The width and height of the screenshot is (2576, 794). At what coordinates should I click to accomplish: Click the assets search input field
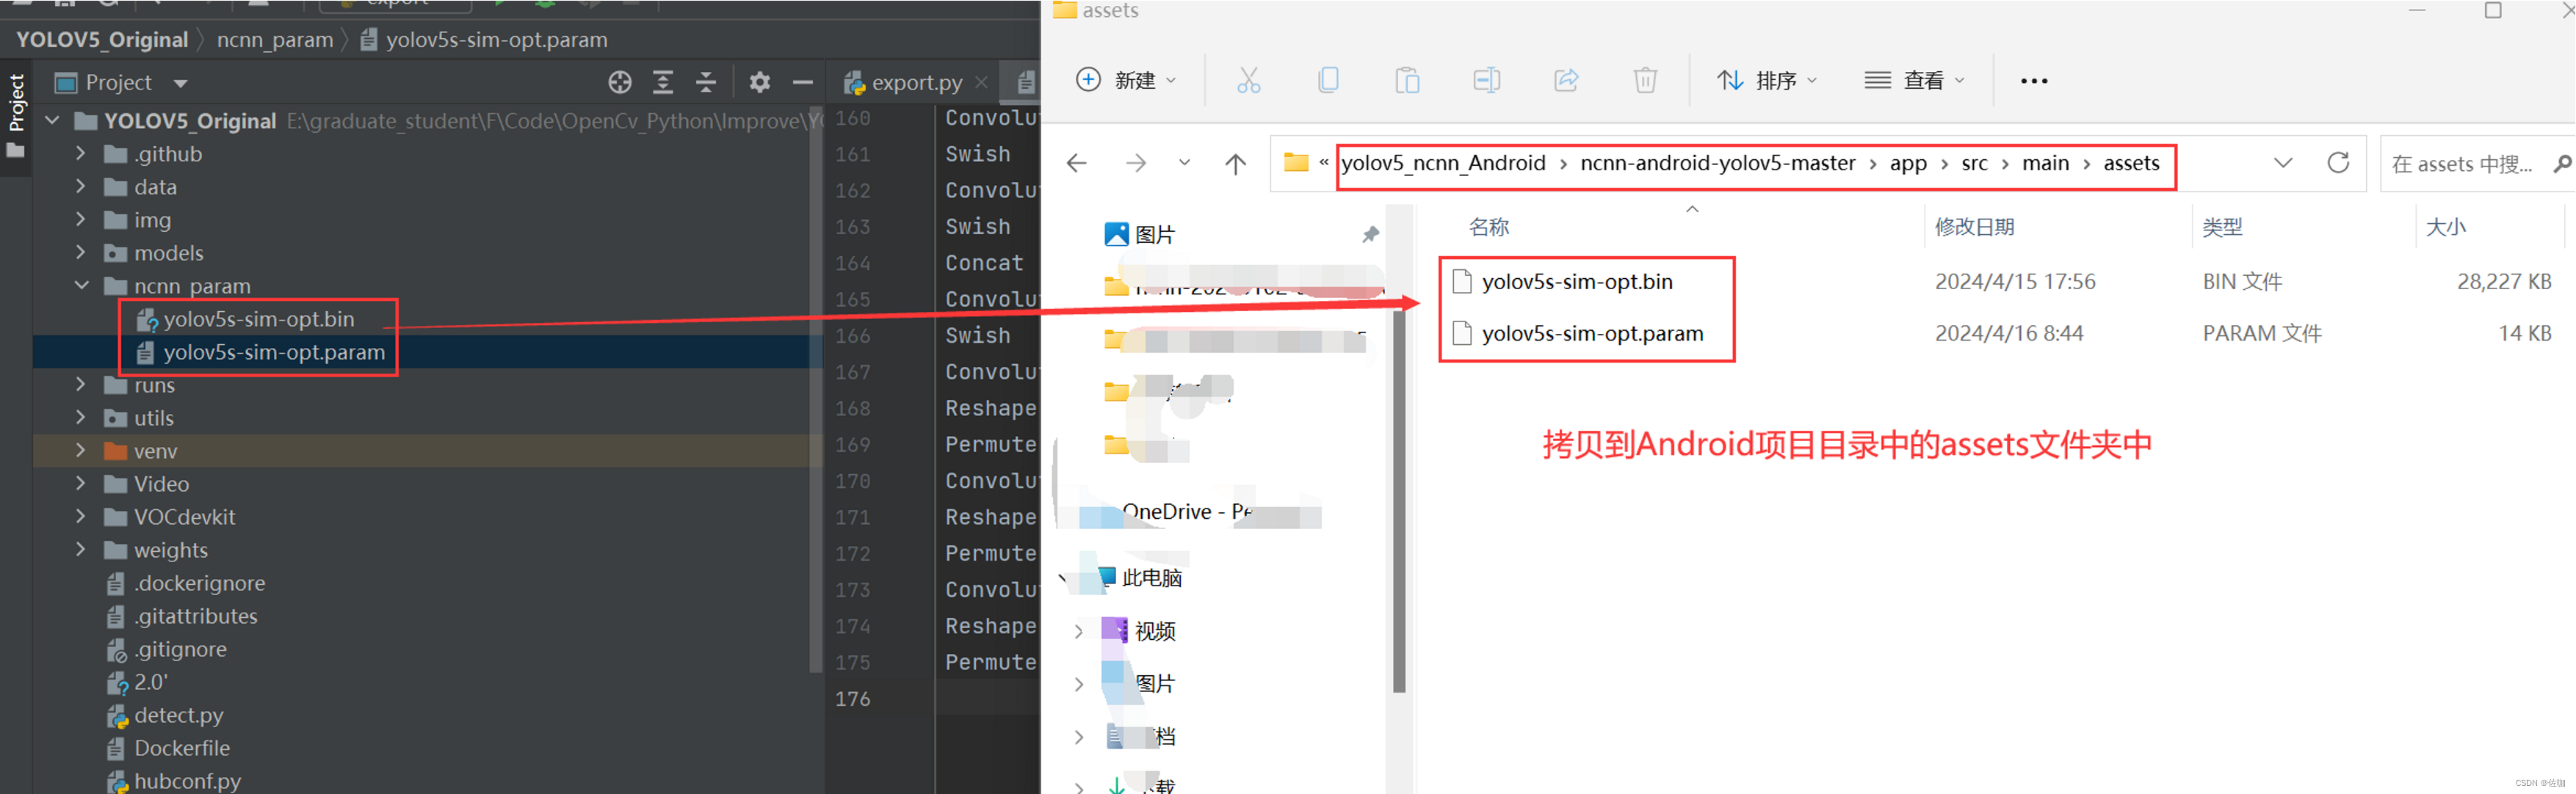tap(2461, 164)
